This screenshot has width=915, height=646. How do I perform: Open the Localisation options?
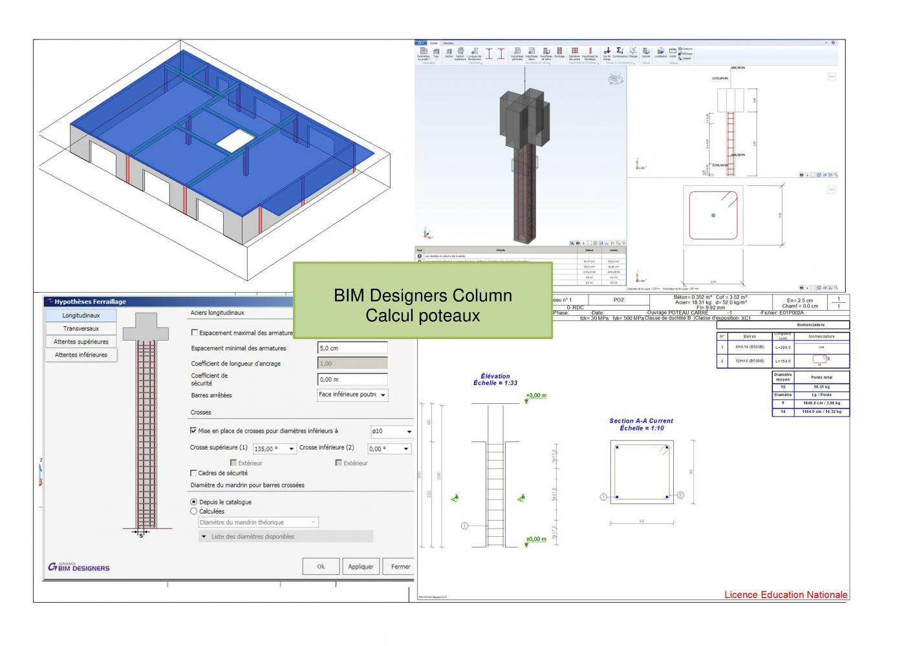661,52
